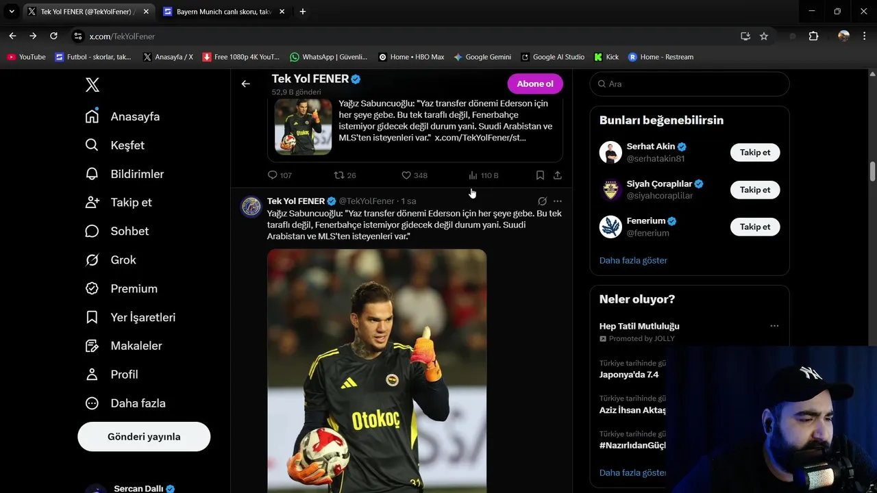877x493 pixels.
Task: Click the Grok explain icon on tweet
Action: (x=542, y=201)
